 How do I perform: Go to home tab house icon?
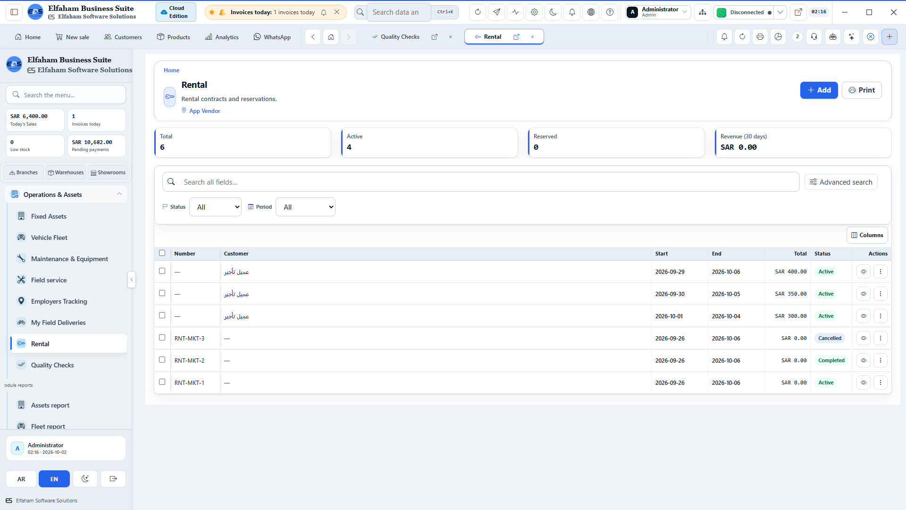pos(331,37)
